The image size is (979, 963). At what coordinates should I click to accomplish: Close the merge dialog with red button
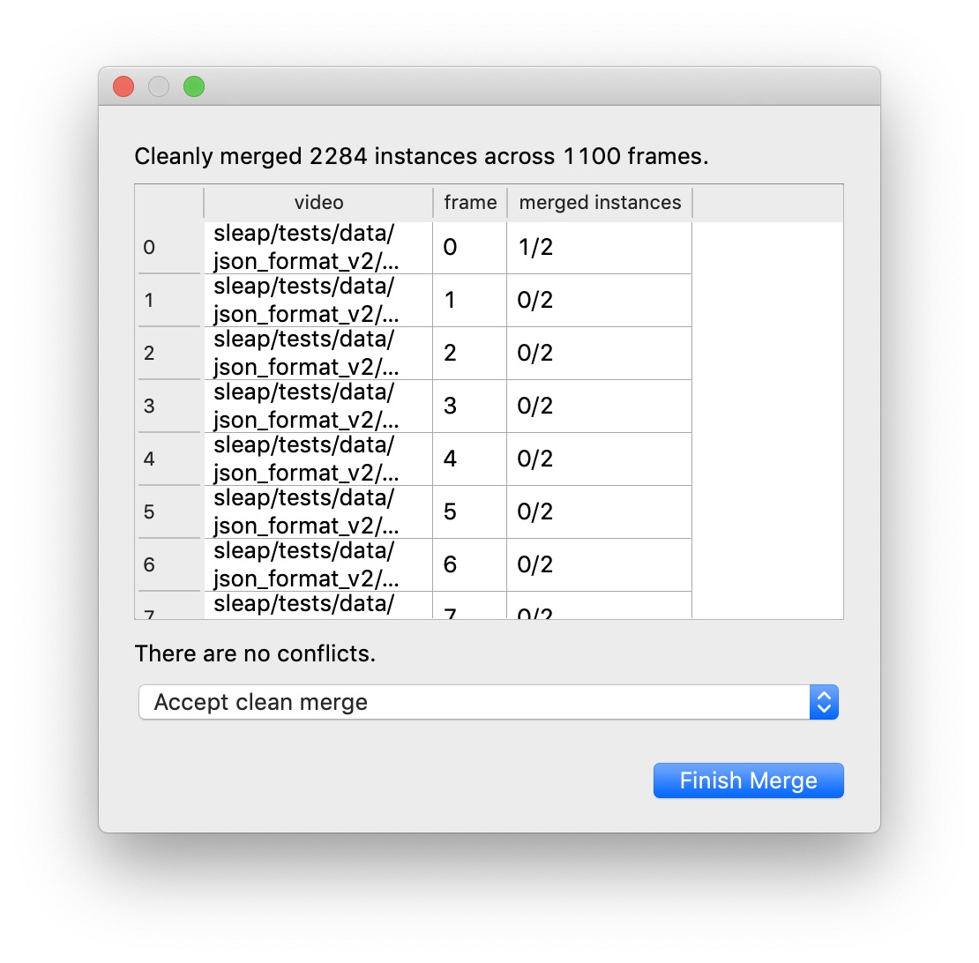click(x=123, y=86)
